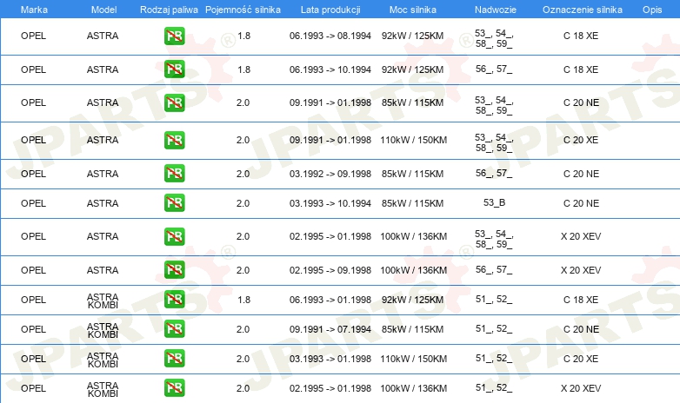Select the fuel icon for Astra X 20 XEV ending 01.1998

pyautogui.click(x=174, y=236)
